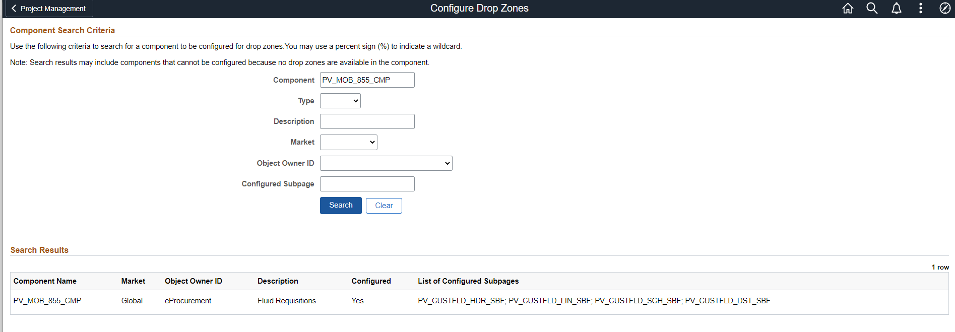The image size is (955, 332).
Task: Click the Search button
Action: coord(341,206)
